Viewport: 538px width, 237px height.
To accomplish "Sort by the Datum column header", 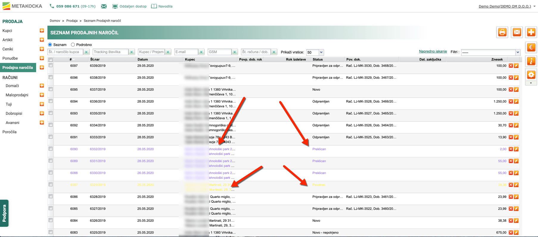I will [143, 59].
